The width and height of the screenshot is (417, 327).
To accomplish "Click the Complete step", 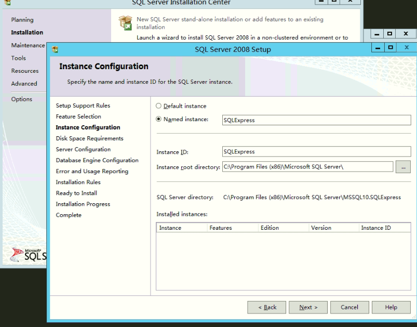I will click(69, 215).
